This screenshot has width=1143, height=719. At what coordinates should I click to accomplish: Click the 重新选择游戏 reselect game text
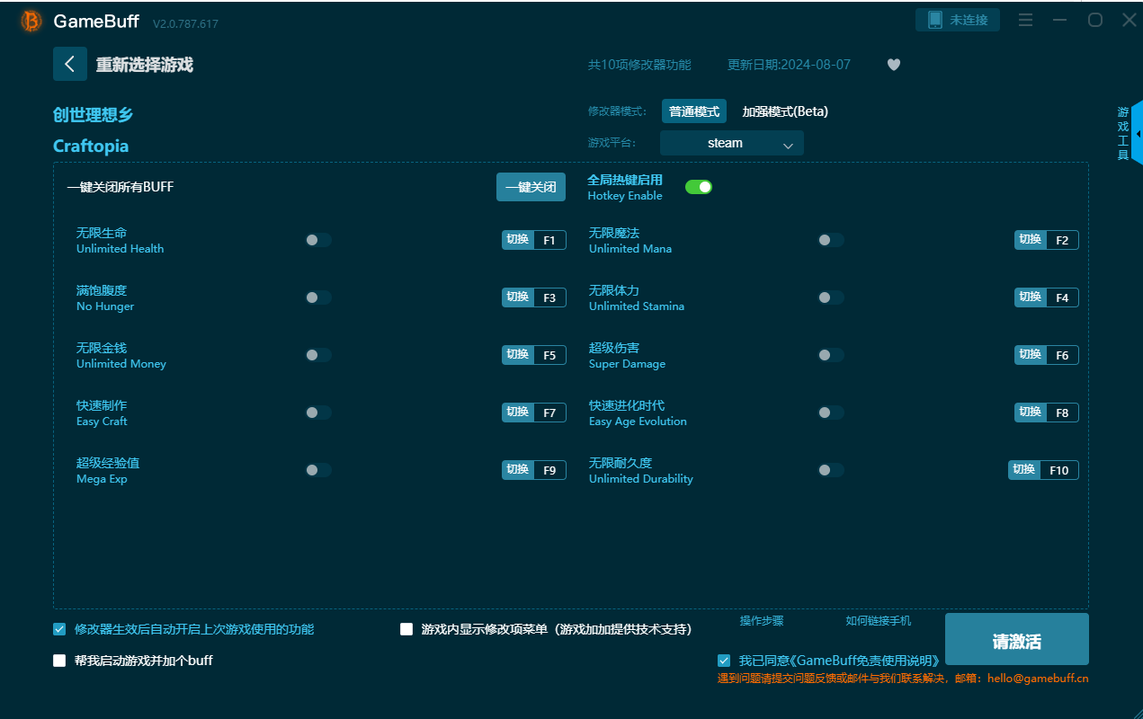tap(145, 65)
